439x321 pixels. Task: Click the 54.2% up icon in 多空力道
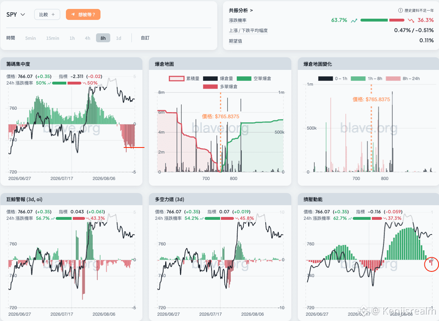tap(201, 218)
